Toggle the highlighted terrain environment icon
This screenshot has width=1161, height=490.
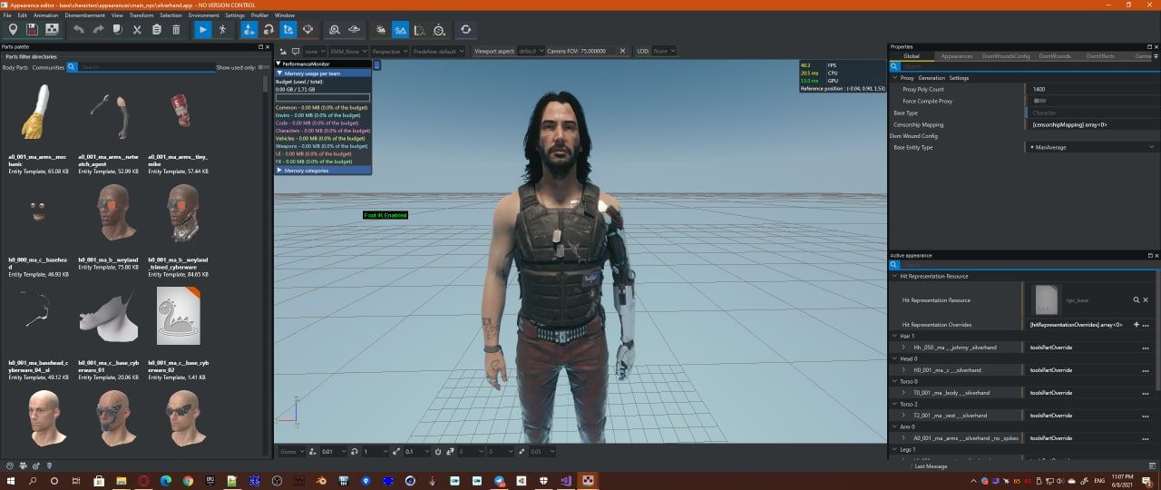tap(400, 30)
